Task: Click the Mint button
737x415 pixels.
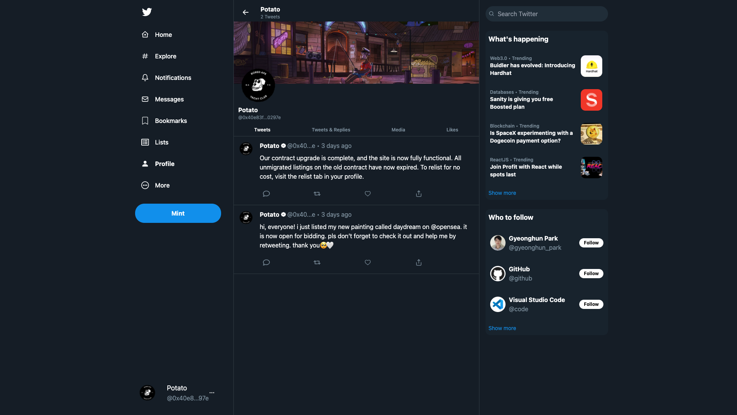Action: (178, 213)
